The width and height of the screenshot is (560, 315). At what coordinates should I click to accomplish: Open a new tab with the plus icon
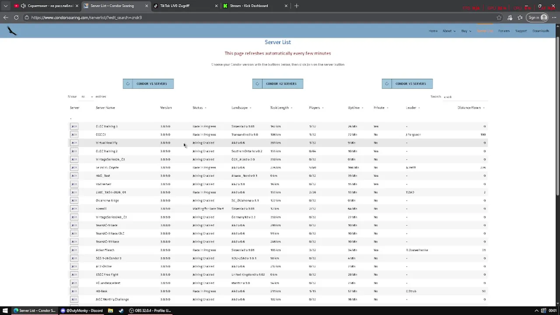(296, 6)
